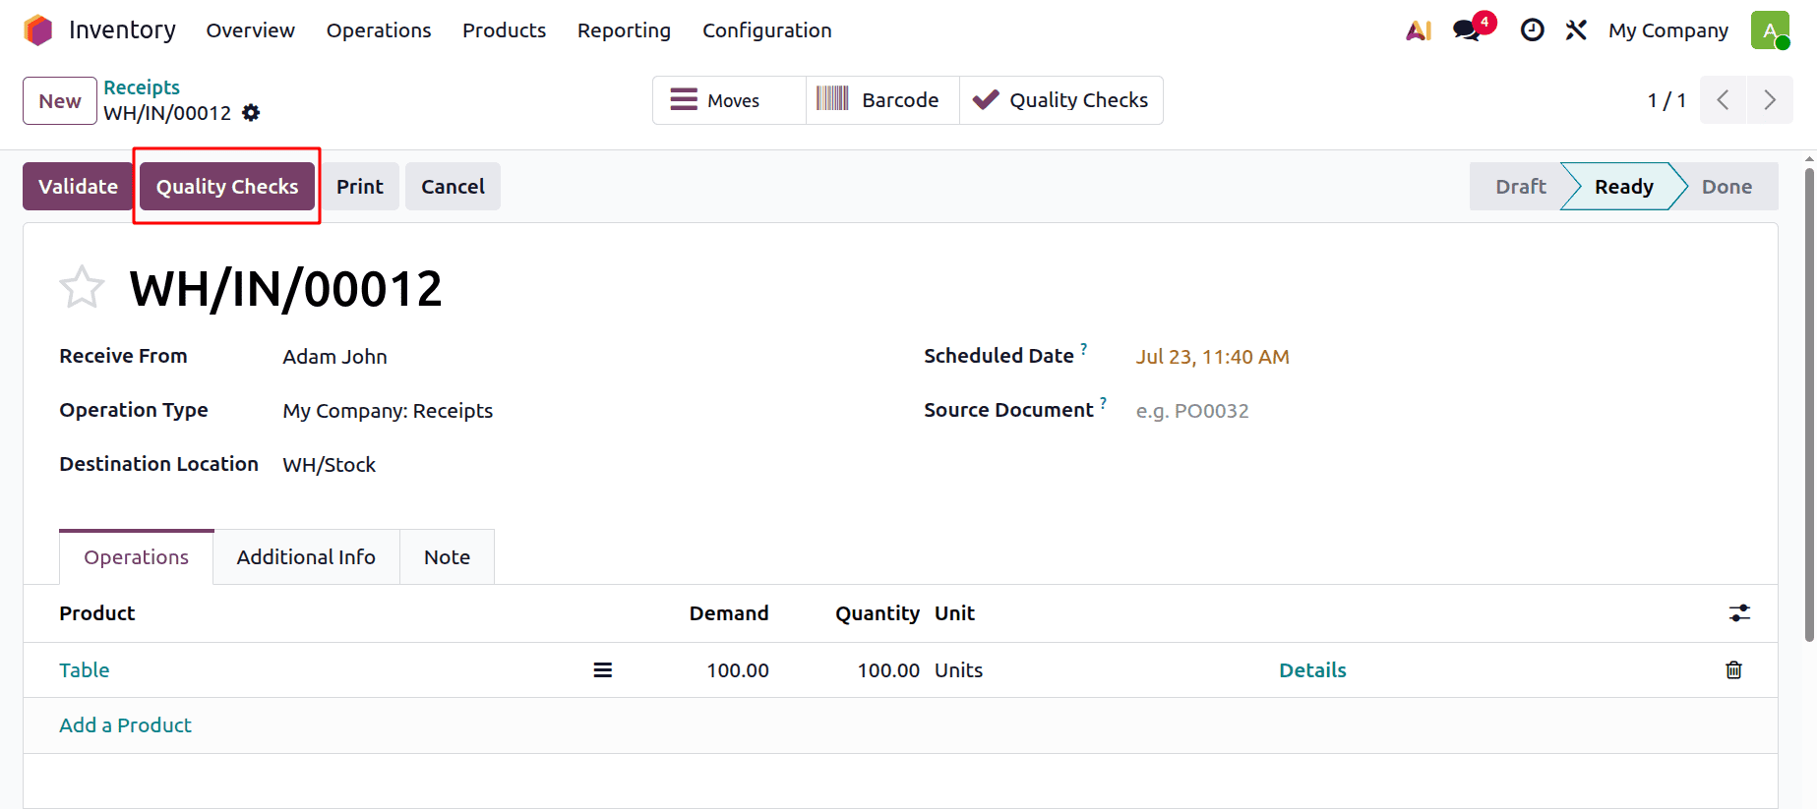Click Add a Product link
Image resolution: width=1817 pixels, height=809 pixels.
[125, 725]
